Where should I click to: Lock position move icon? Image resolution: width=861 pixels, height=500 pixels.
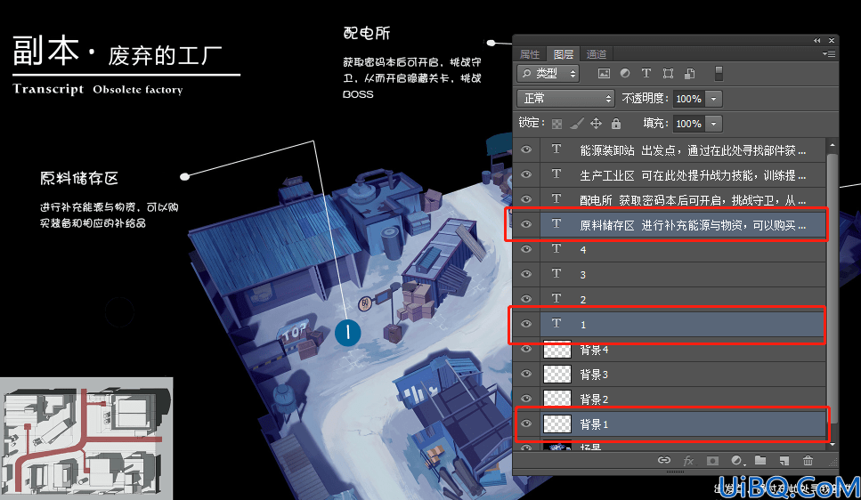tap(596, 124)
